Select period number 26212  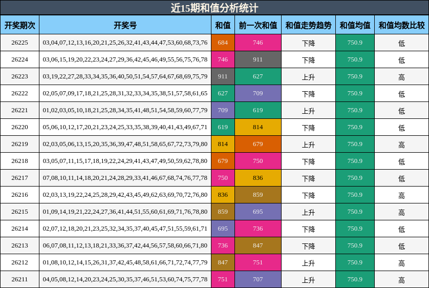coord(19,262)
